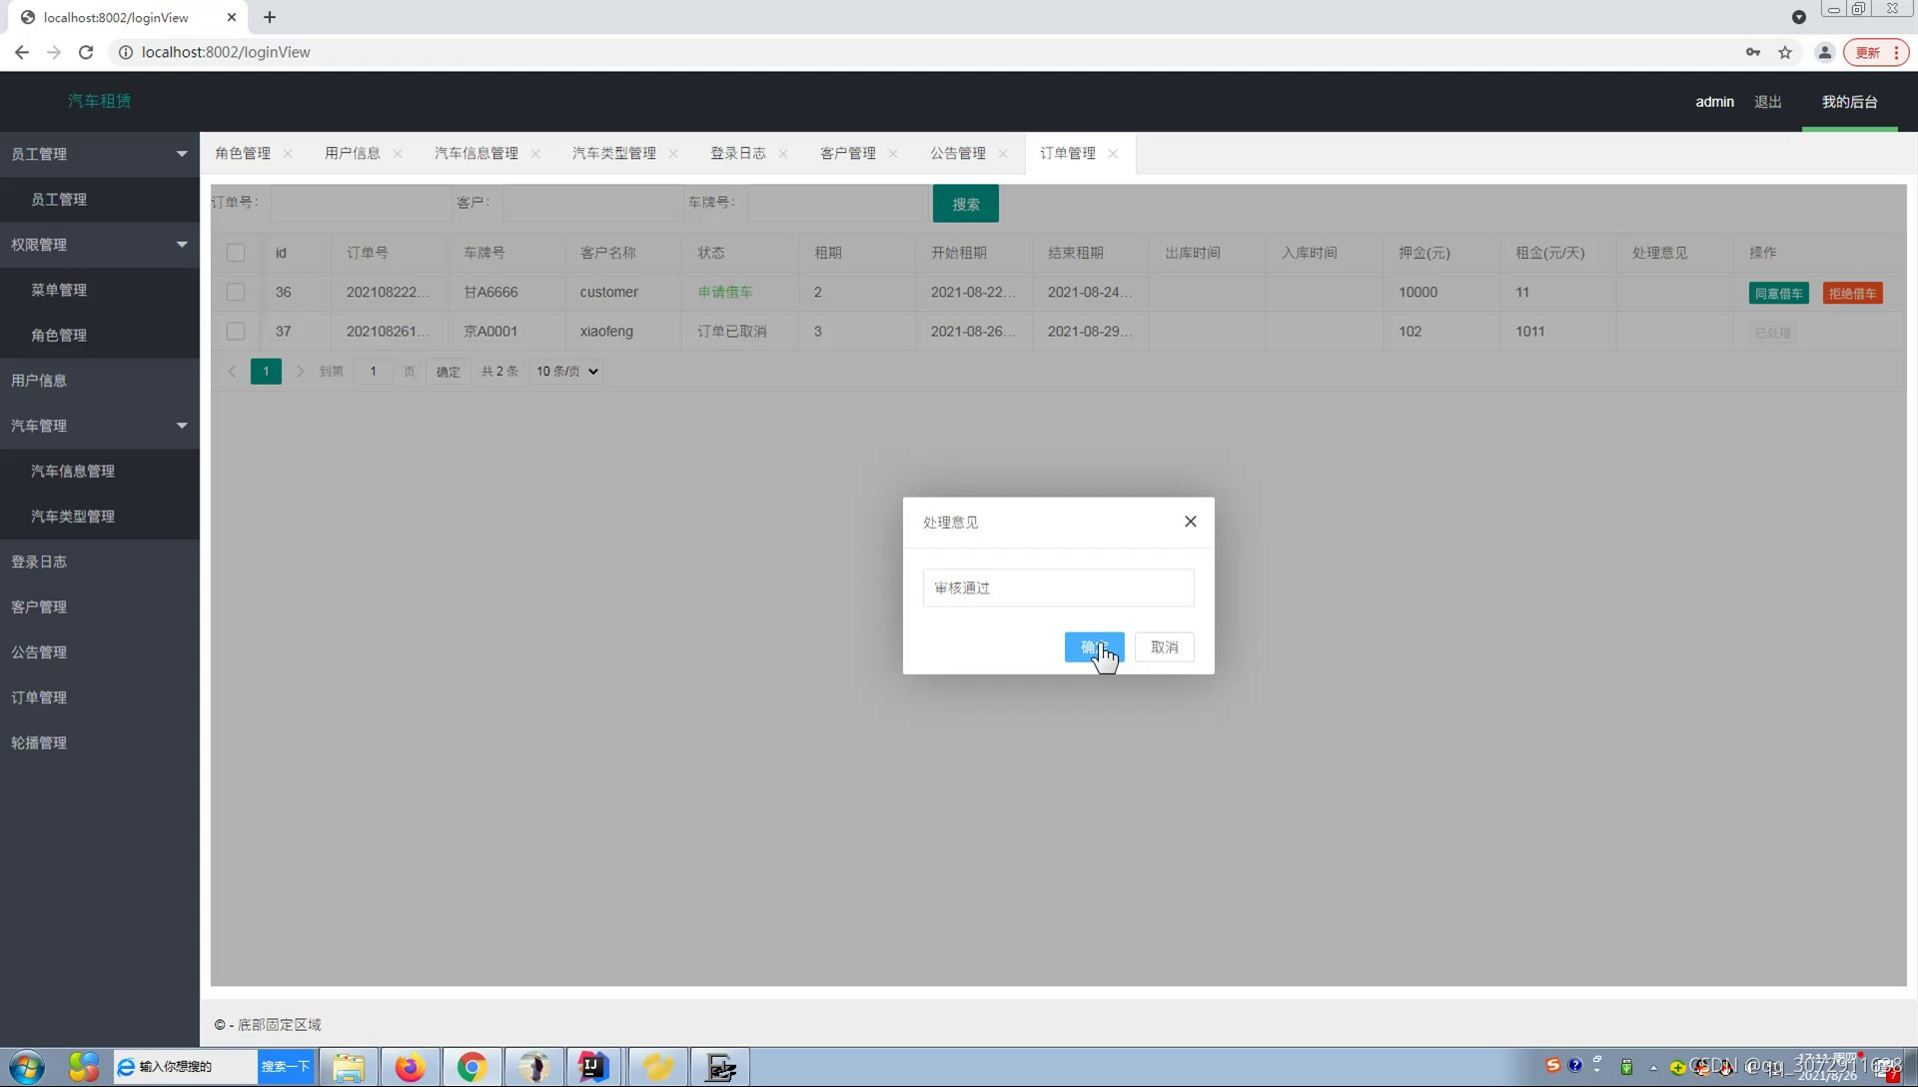
Task: Open 客户管理 in the sidebar
Action: (x=100, y=607)
